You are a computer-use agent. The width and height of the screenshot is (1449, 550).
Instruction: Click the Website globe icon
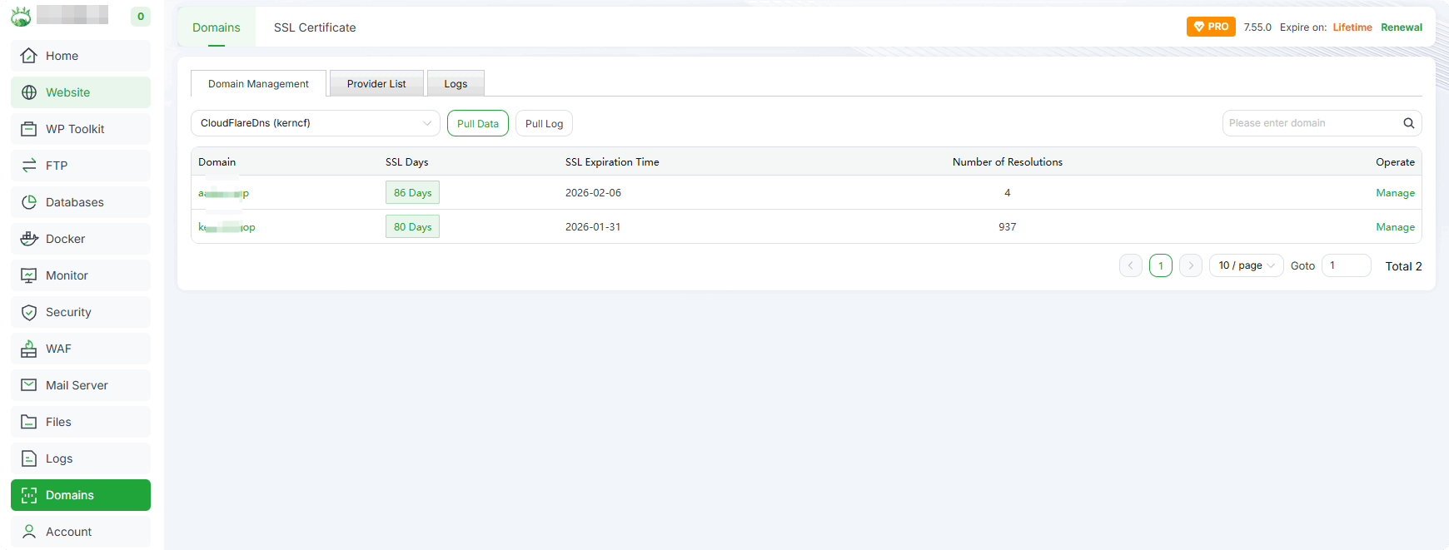[29, 92]
